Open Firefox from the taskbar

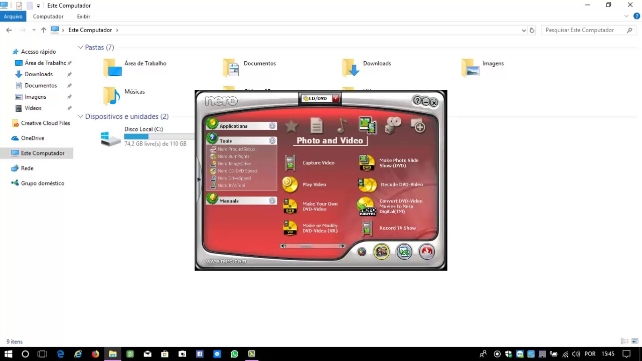(x=95, y=354)
